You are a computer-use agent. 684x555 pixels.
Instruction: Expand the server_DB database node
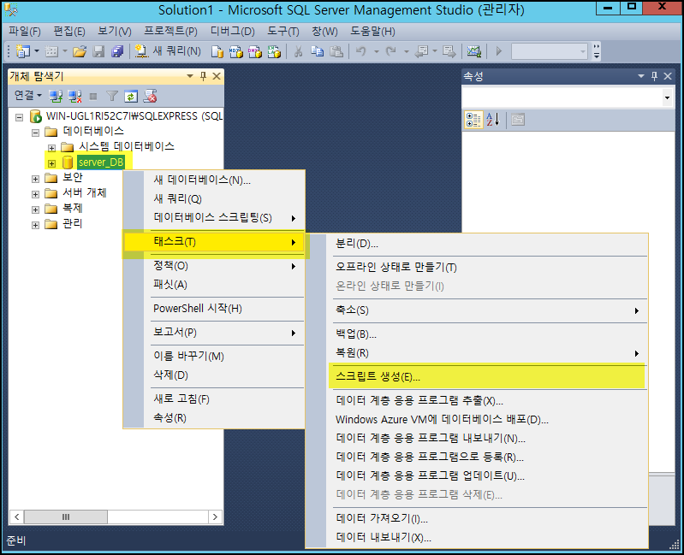coord(51,163)
